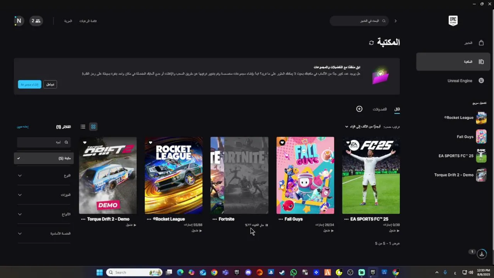Open options menu for Rocket League
The width and height of the screenshot is (494, 278).
pyautogui.click(x=149, y=219)
